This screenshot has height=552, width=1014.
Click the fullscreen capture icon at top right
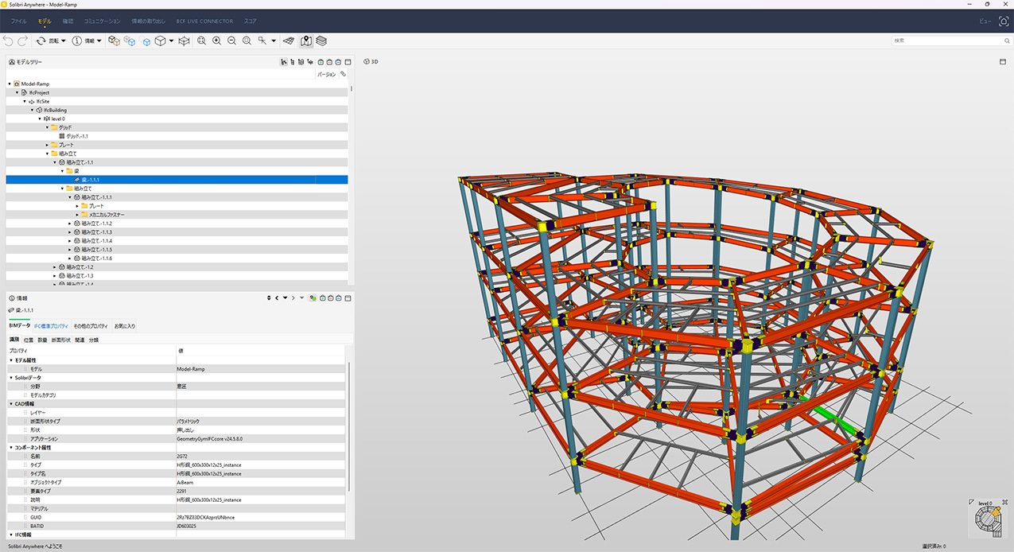(1003, 21)
